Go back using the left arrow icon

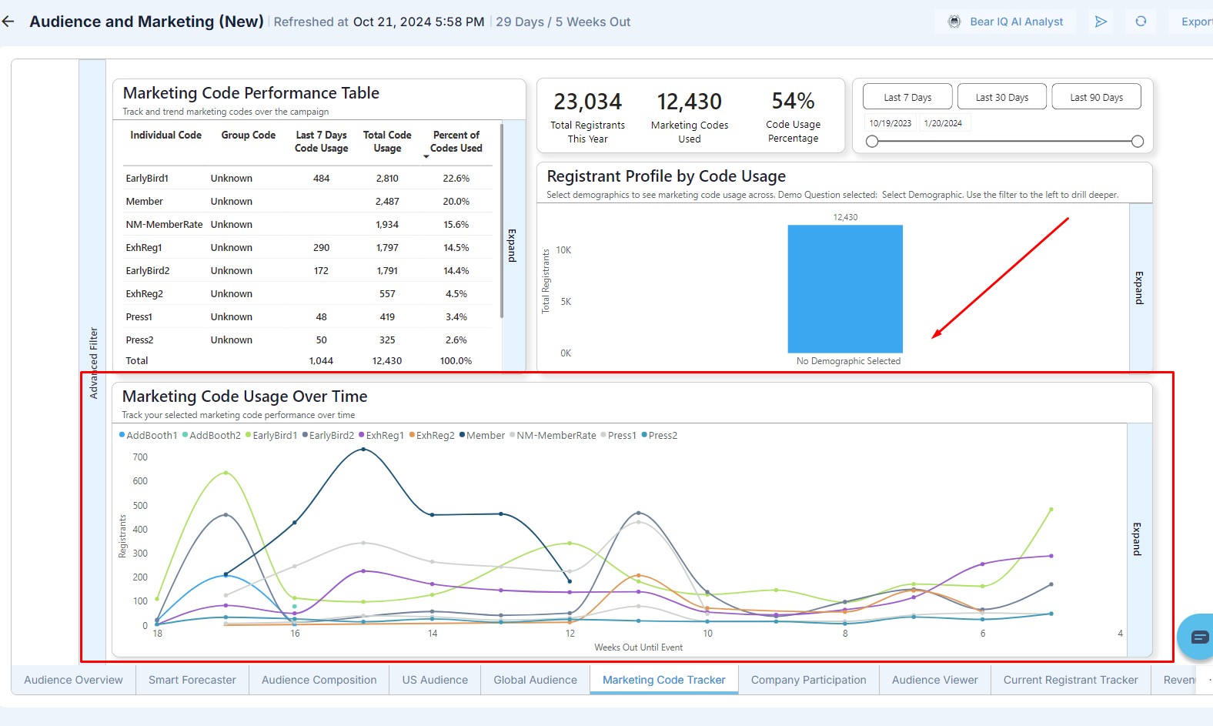point(8,22)
